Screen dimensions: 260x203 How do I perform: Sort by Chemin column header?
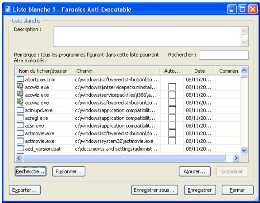point(116,71)
